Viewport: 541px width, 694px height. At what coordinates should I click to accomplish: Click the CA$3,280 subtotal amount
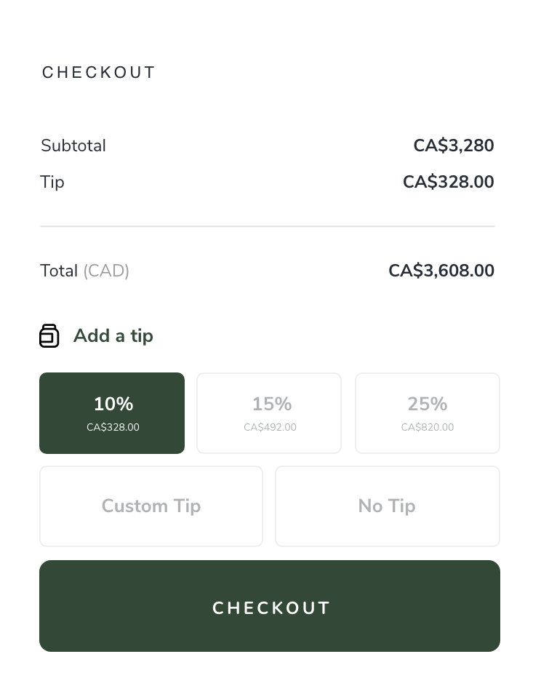tap(454, 145)
